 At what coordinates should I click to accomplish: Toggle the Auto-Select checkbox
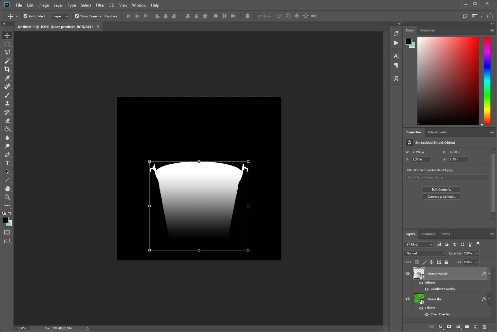26,16
